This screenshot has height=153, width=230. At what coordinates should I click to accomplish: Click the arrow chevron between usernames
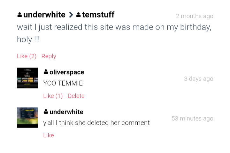click(x=71, y=15)
